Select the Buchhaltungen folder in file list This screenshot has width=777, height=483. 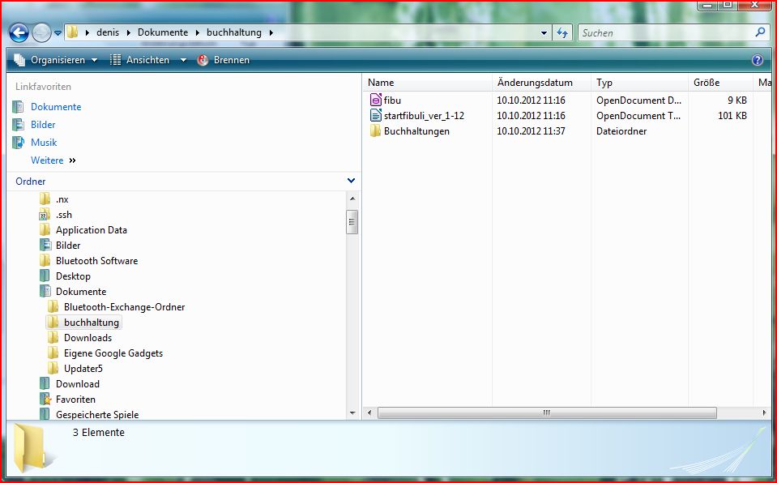tap(416, 131)
